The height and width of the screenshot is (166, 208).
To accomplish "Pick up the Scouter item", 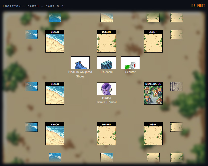I will click(130, 63).
